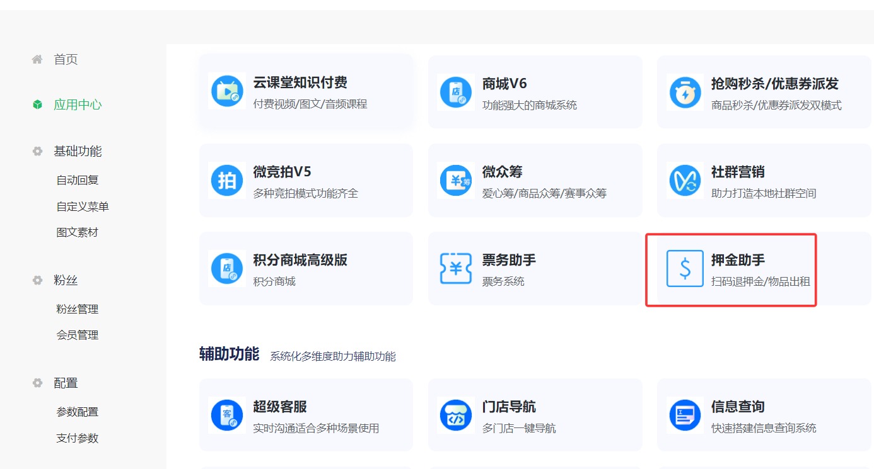874x469 pixels.
Task: Open the 门店导航 storefront icon
Action: (x=456, y=415)
